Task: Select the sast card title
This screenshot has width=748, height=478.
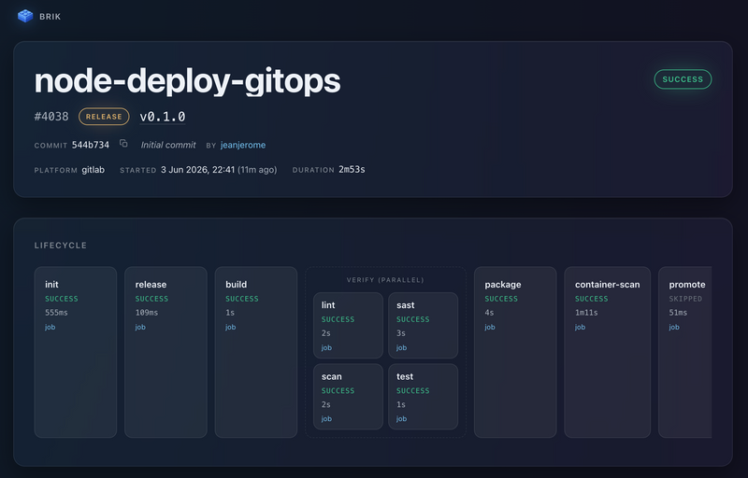Action: [x=406, y=304]
